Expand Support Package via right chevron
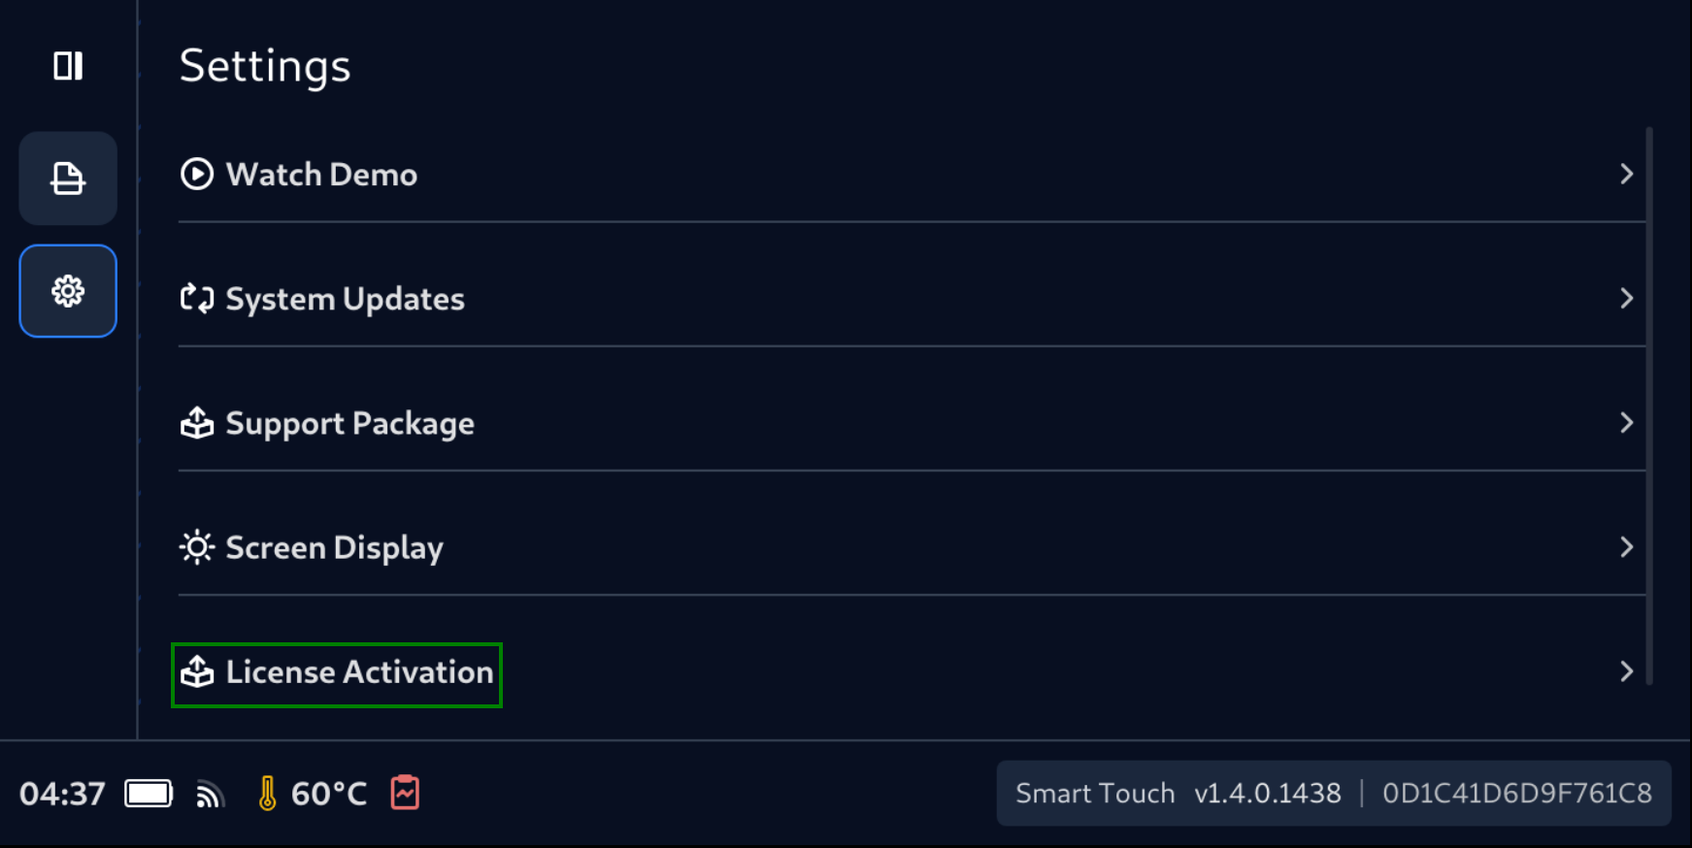Image resolution: width=1692 pixels, height=848 pixels. point(1626,423)
